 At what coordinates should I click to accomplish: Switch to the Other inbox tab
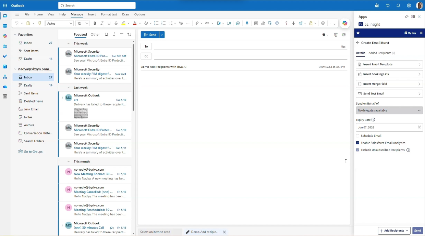95,35
